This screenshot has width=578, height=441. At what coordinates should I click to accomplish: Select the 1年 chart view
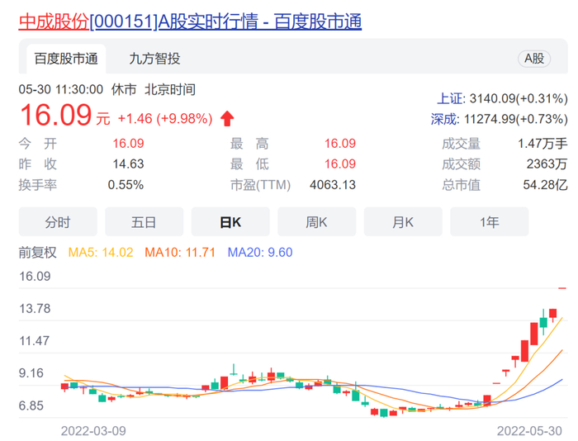(x=489, y=221)
